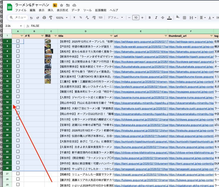Open the fill color paint bucket
Screen dimensions: 219x187
pyautogui.click(x=178, y=18)
